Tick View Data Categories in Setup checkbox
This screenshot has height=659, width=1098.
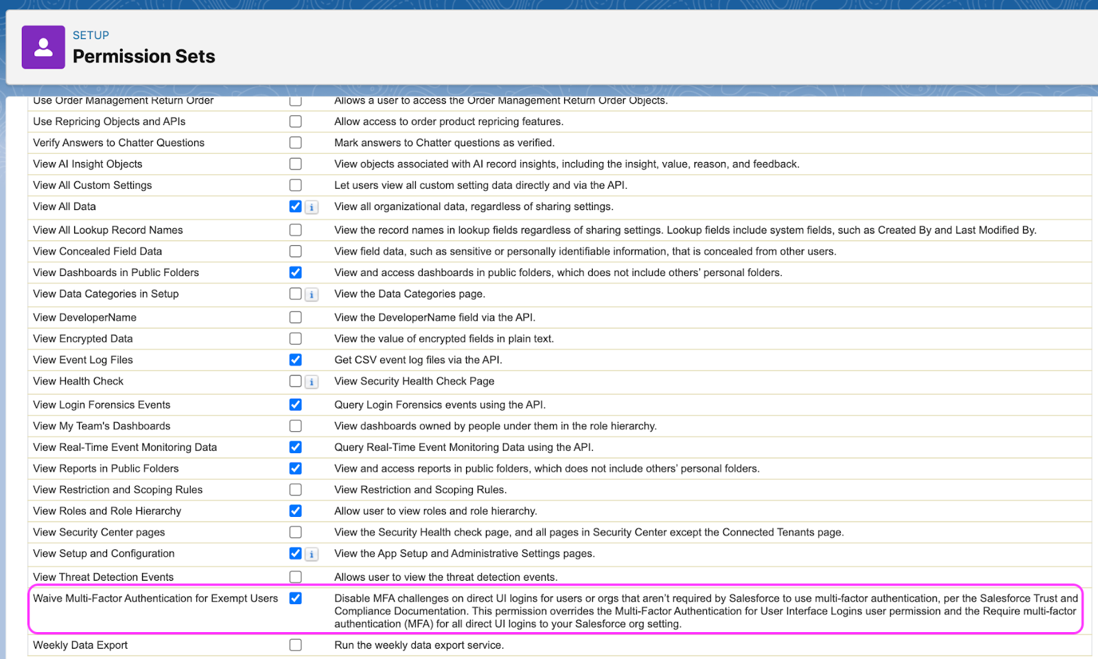coord(296,294)
